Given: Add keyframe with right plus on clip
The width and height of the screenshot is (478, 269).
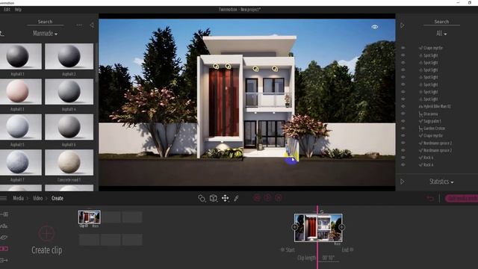Looking at the screenshot, I should 341,227.
